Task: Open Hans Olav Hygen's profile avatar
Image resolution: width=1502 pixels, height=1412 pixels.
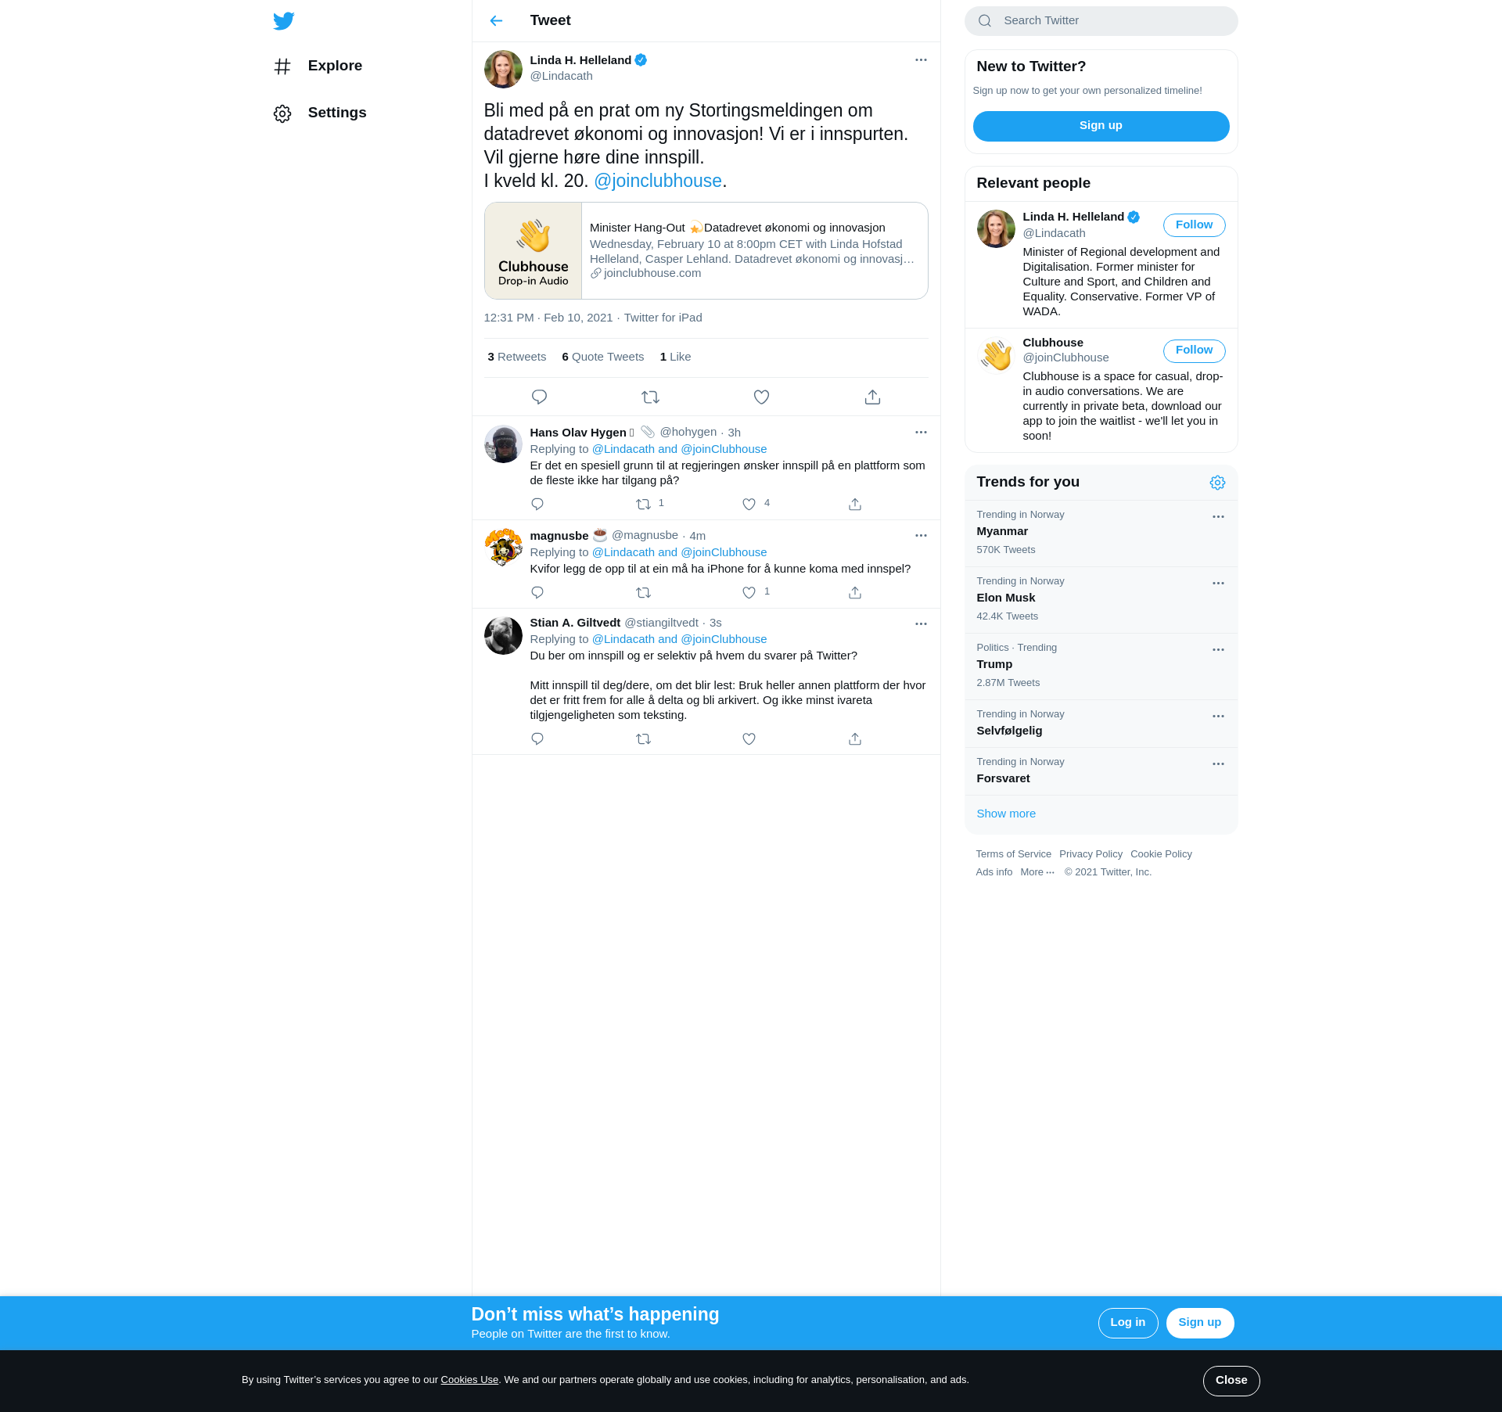Action: point(503,444)
